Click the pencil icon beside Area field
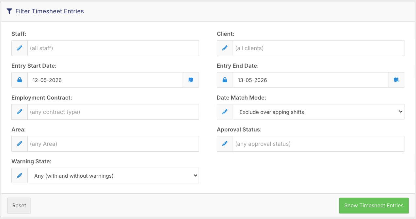 point(20,144)
